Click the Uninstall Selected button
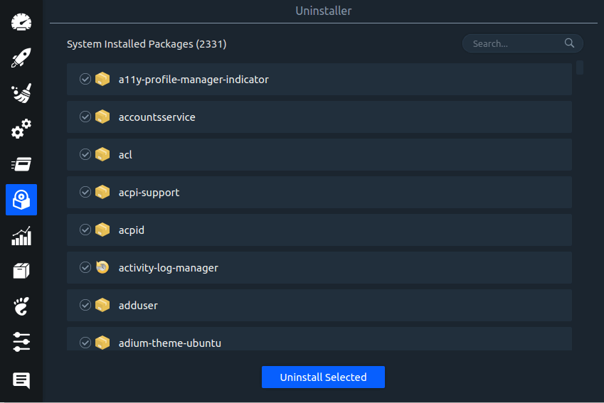The height and width of the screenshot is (403, 604). 323,377
